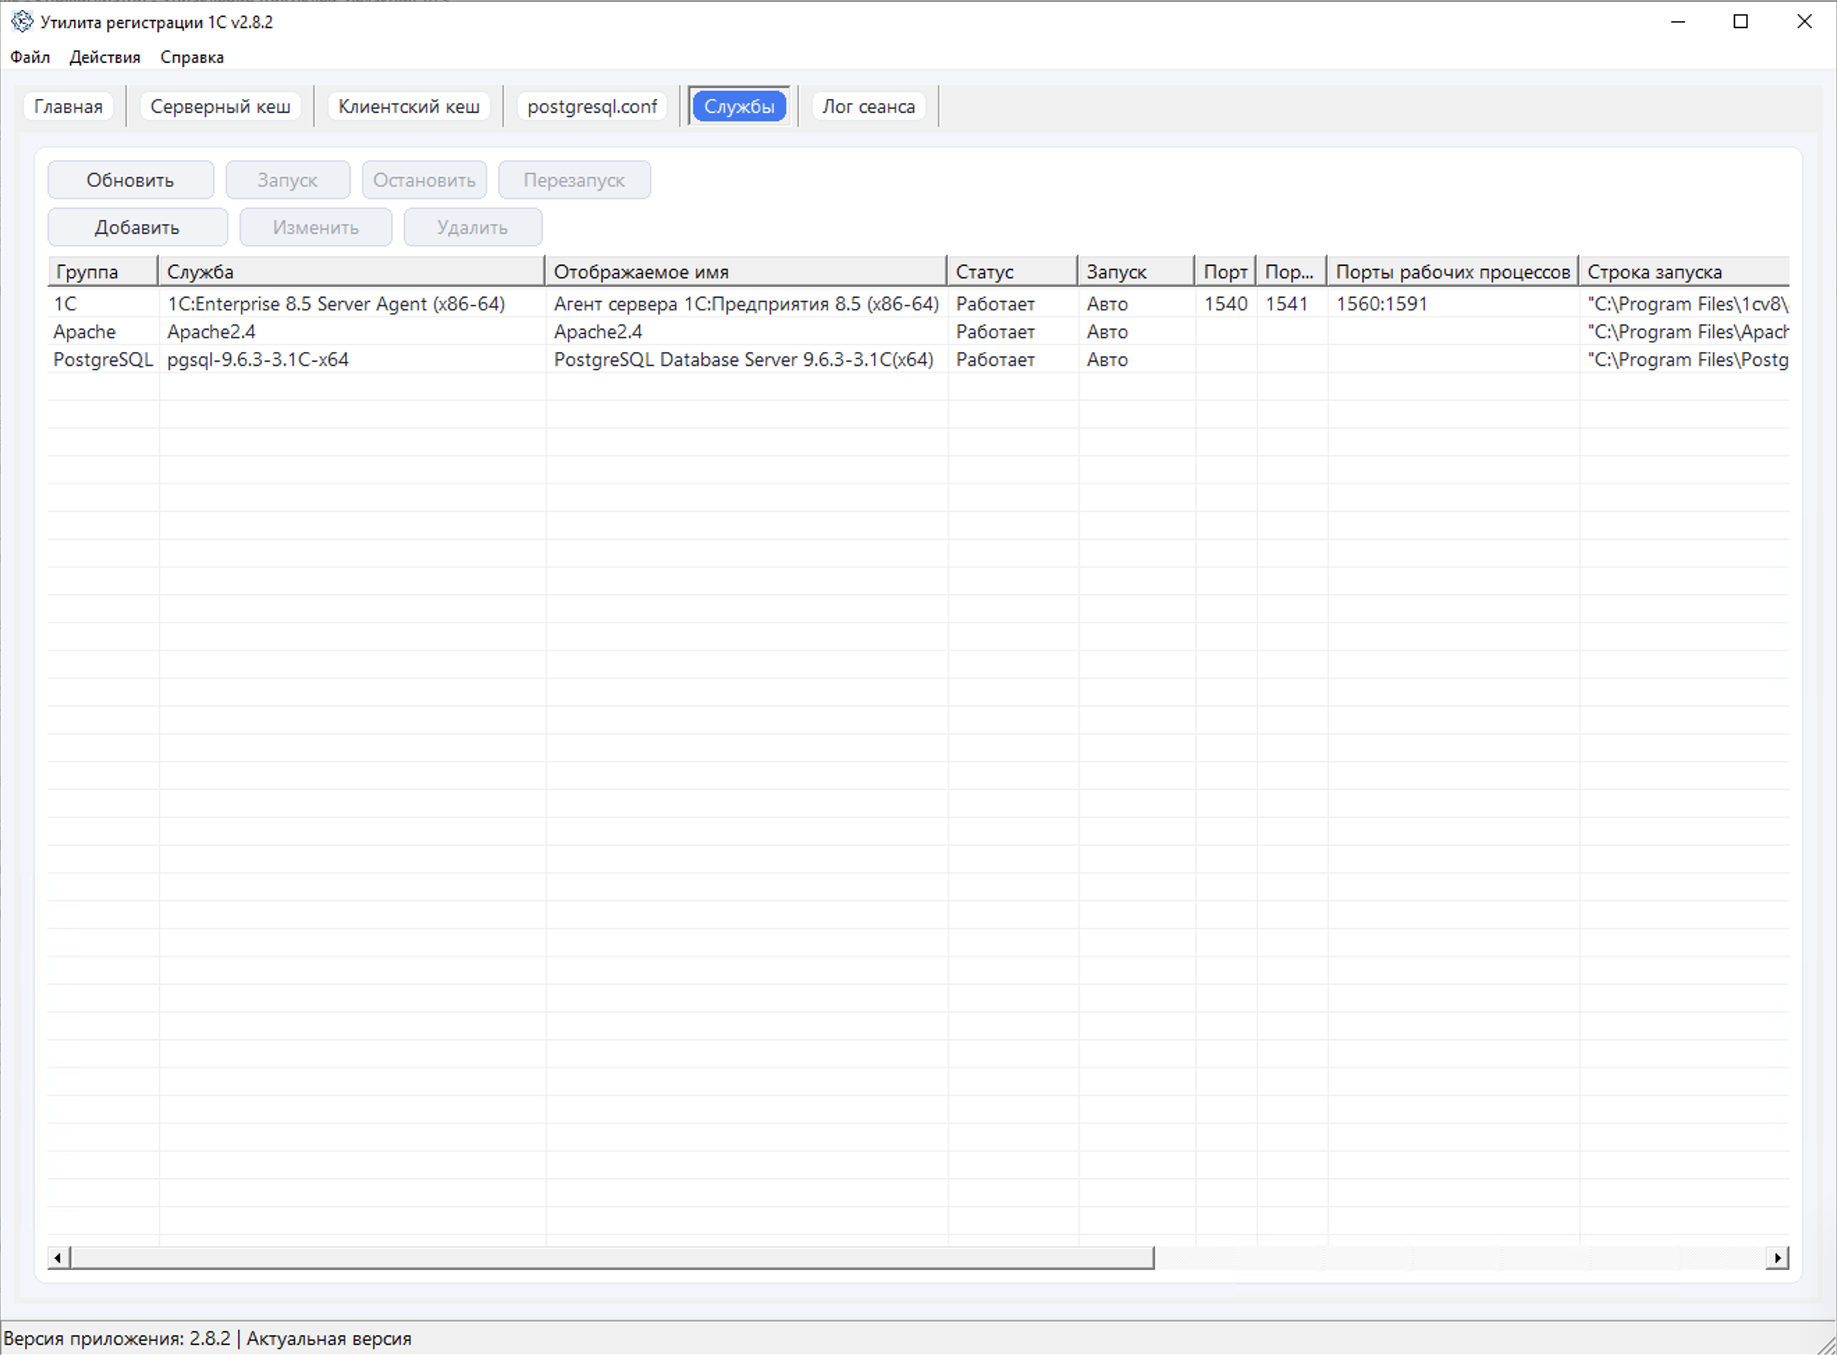The image size is (1837, 1355).
Task: Switch to the Клиентский кеш tab
Action: coord(408,106)
